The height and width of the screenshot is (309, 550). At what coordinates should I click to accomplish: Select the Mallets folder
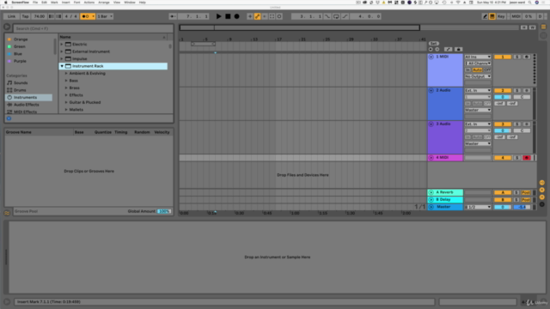tap(76, 110)
